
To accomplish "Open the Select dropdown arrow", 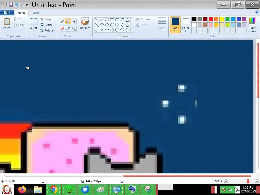I will click(x=33, y=31).
